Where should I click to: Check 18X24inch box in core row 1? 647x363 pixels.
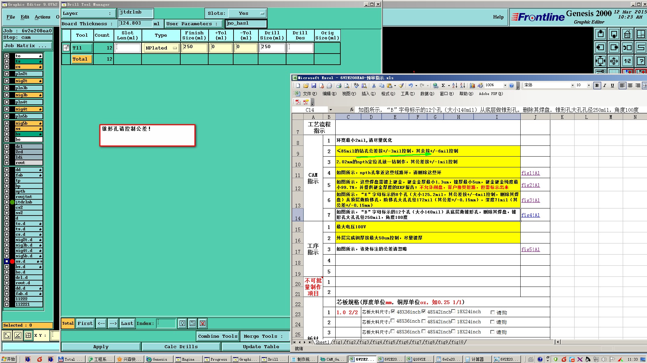[453, 311]
